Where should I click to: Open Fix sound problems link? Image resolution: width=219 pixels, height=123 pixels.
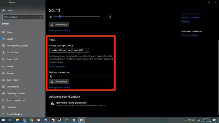190,17
